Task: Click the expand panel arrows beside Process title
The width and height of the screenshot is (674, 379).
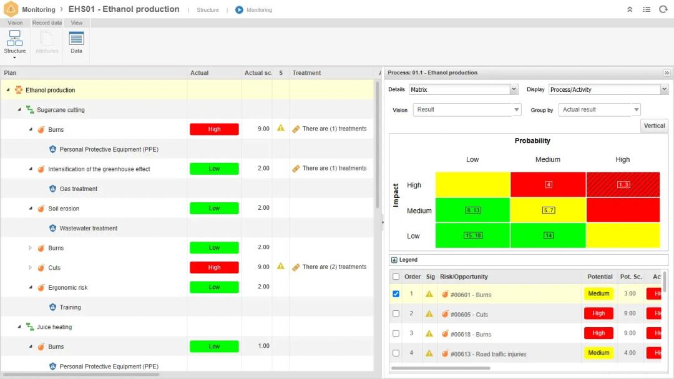Action: (x=667, y=73)
